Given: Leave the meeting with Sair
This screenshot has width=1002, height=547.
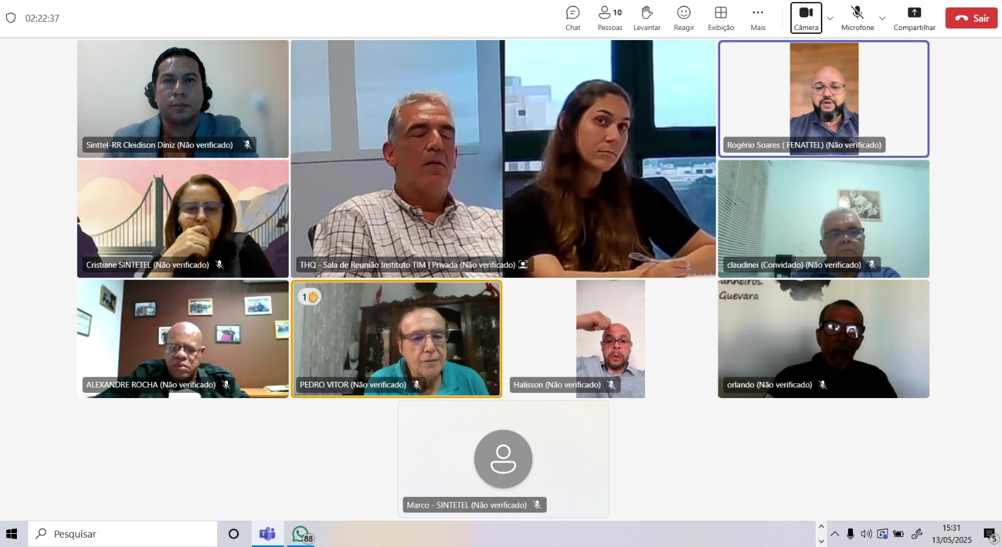Looking at the screenshot, I should [x=971, y=18].
